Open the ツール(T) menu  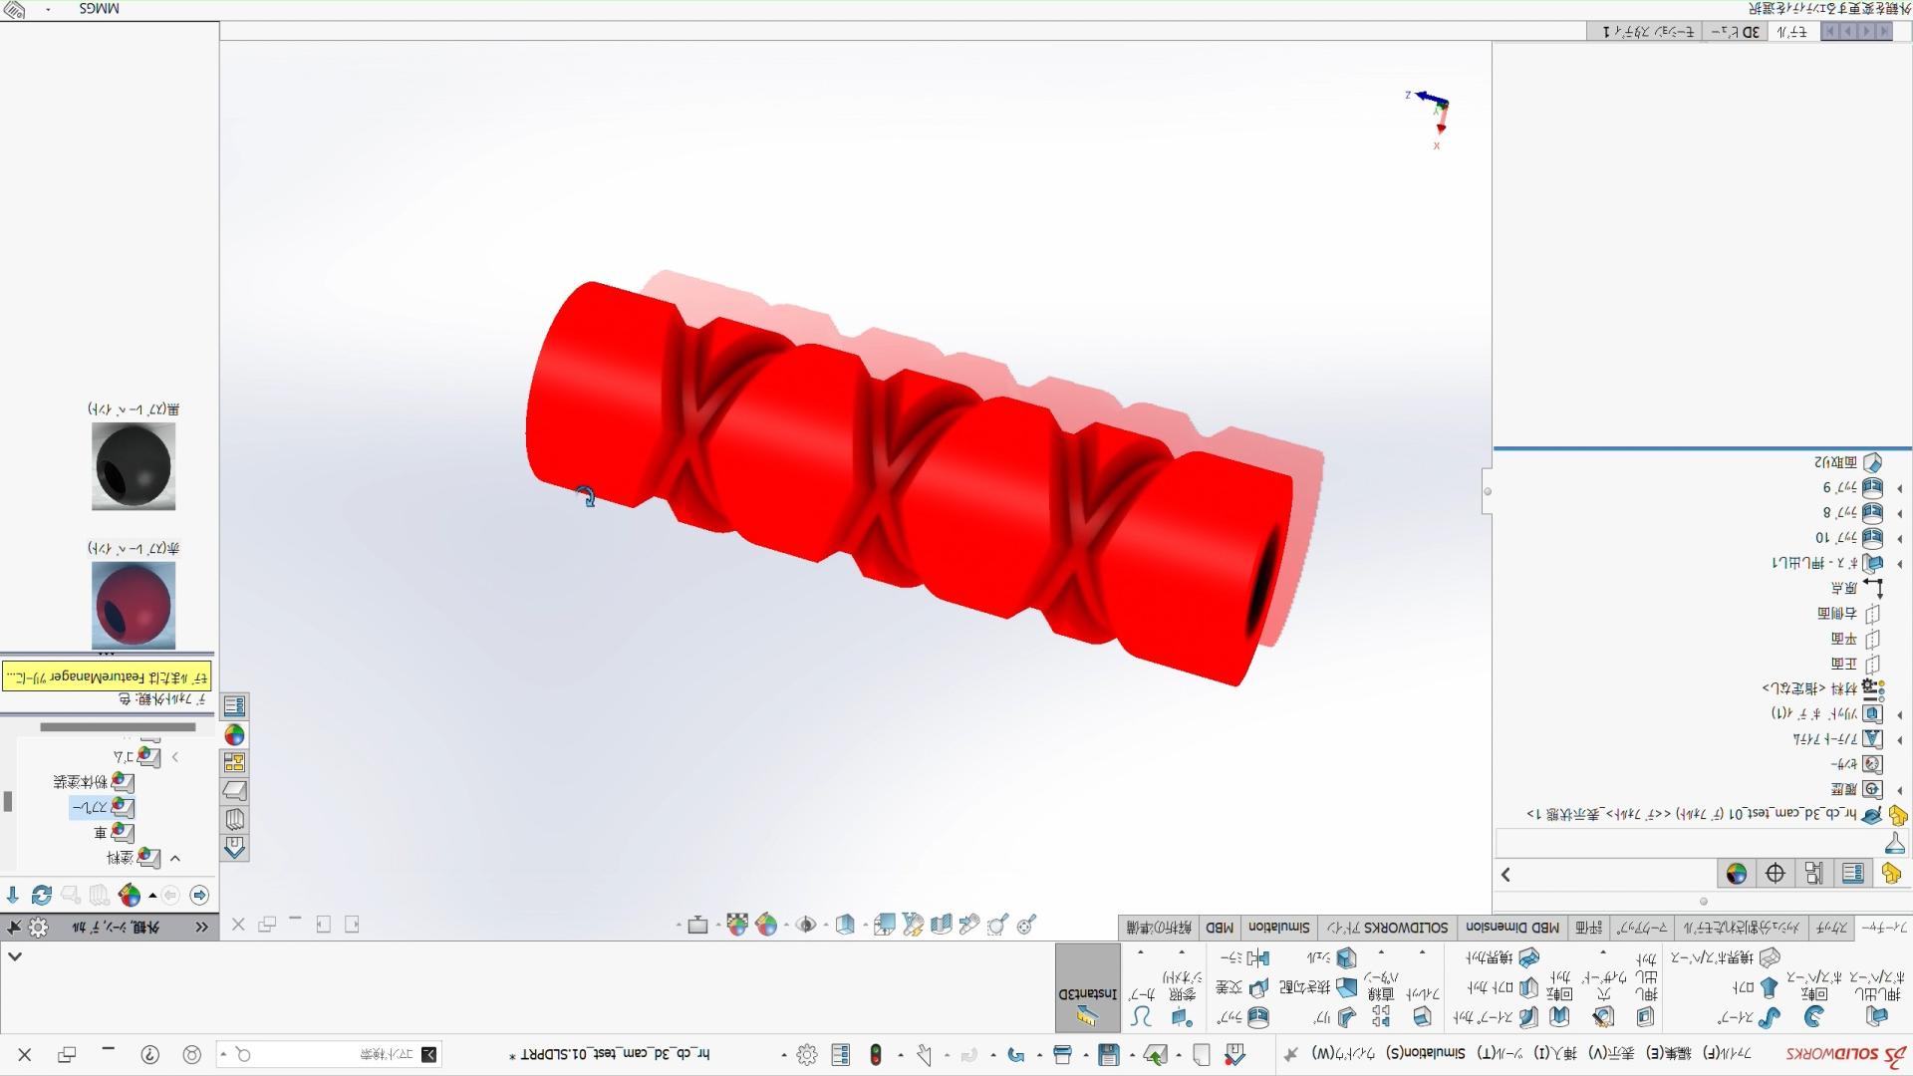tap(1500, 1053)
